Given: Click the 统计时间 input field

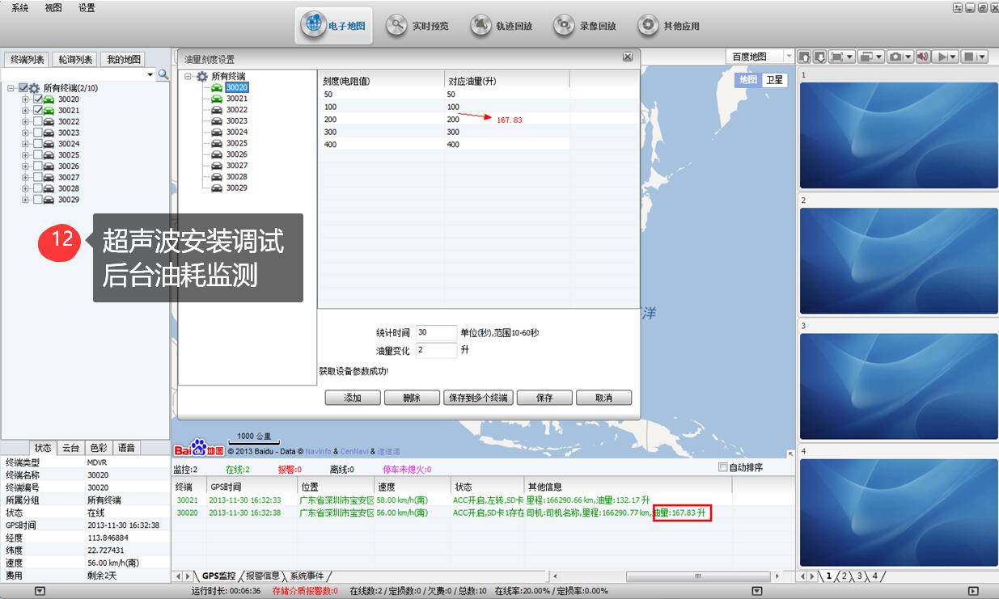Looking at the screenshot, I should click(436, 332).
